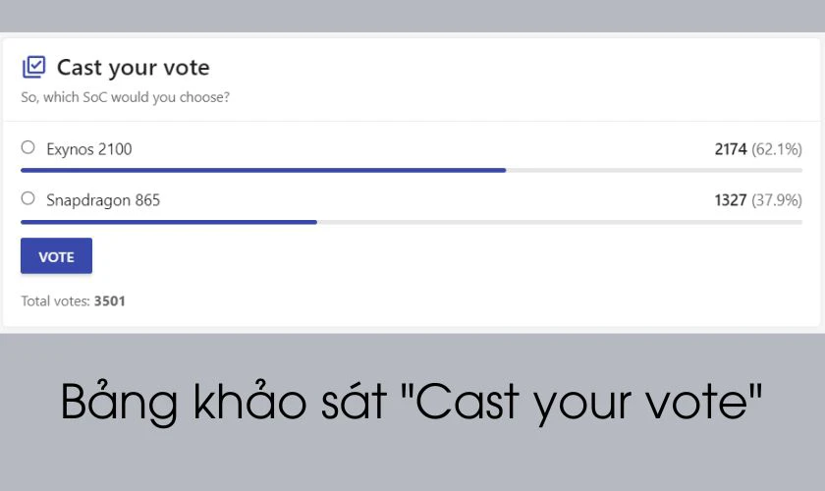Image resolution: width=825 pixels, height=491 pixels.
Task: Click the unfilled end of Snapdragon bar
Action: (x=560, y=222)
